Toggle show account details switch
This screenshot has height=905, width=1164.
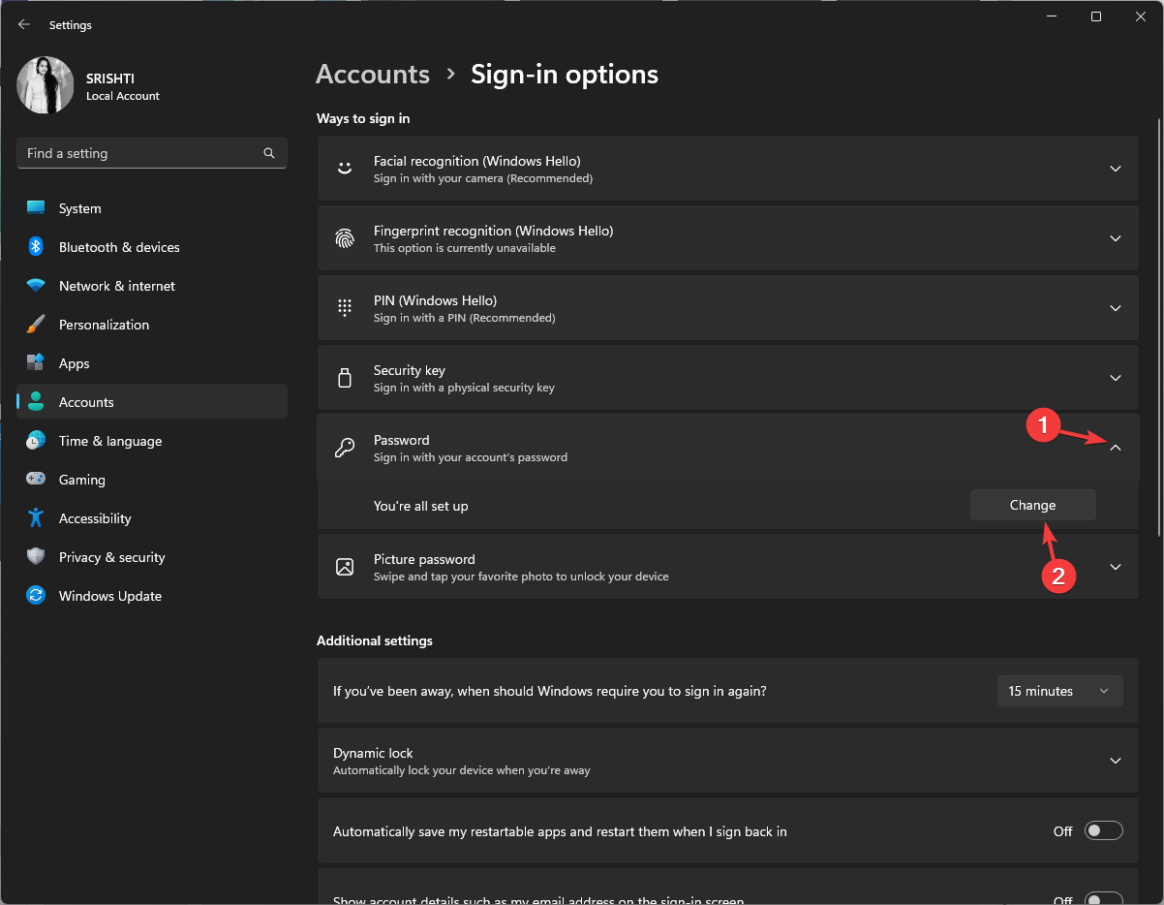(x=1104, y=898)
